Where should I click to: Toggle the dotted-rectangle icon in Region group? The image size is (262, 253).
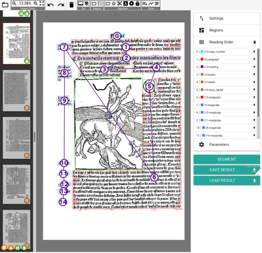(x=100, y=4)
